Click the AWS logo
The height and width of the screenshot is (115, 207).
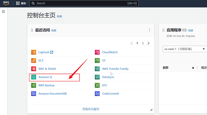click(6, 3)
